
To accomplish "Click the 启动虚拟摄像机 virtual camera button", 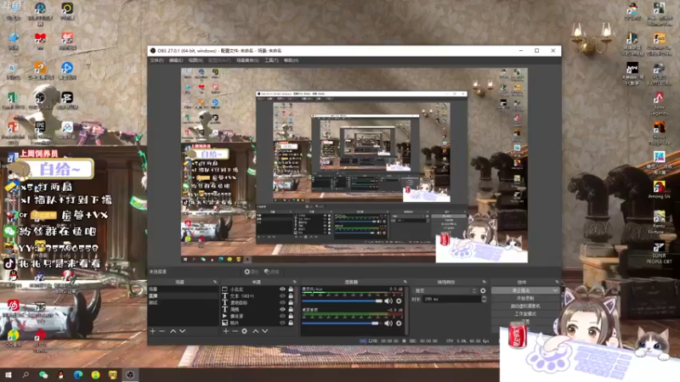I will pos(525,306).
